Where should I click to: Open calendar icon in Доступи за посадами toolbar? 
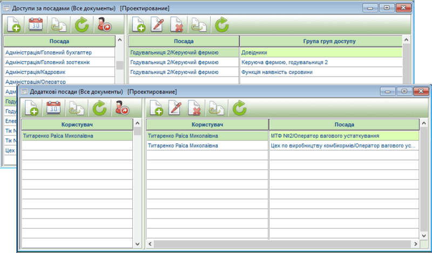tap(35, 24)
